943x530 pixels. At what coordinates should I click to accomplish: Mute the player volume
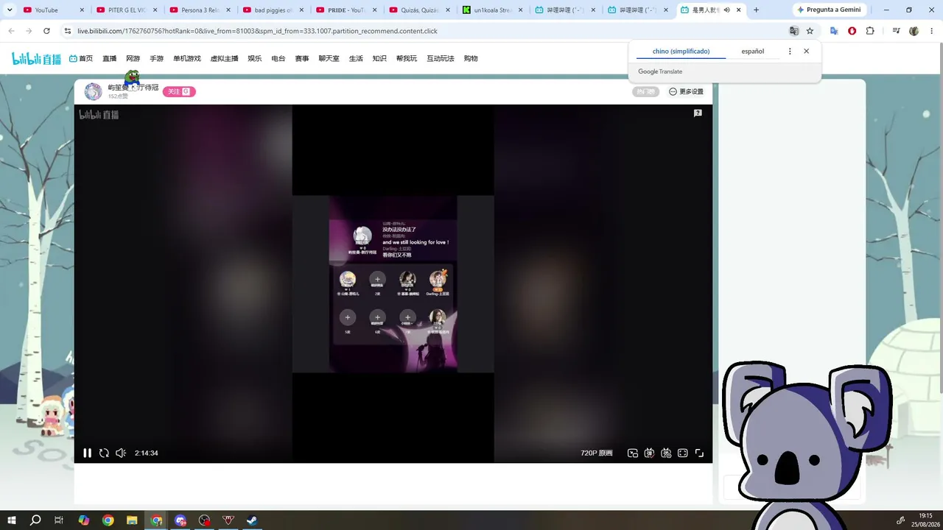click(121, 453)
